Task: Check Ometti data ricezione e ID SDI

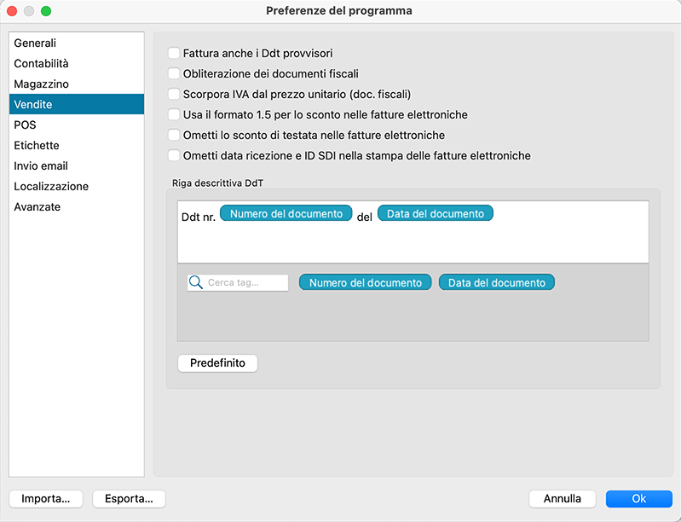Action: tap(174, 155)
